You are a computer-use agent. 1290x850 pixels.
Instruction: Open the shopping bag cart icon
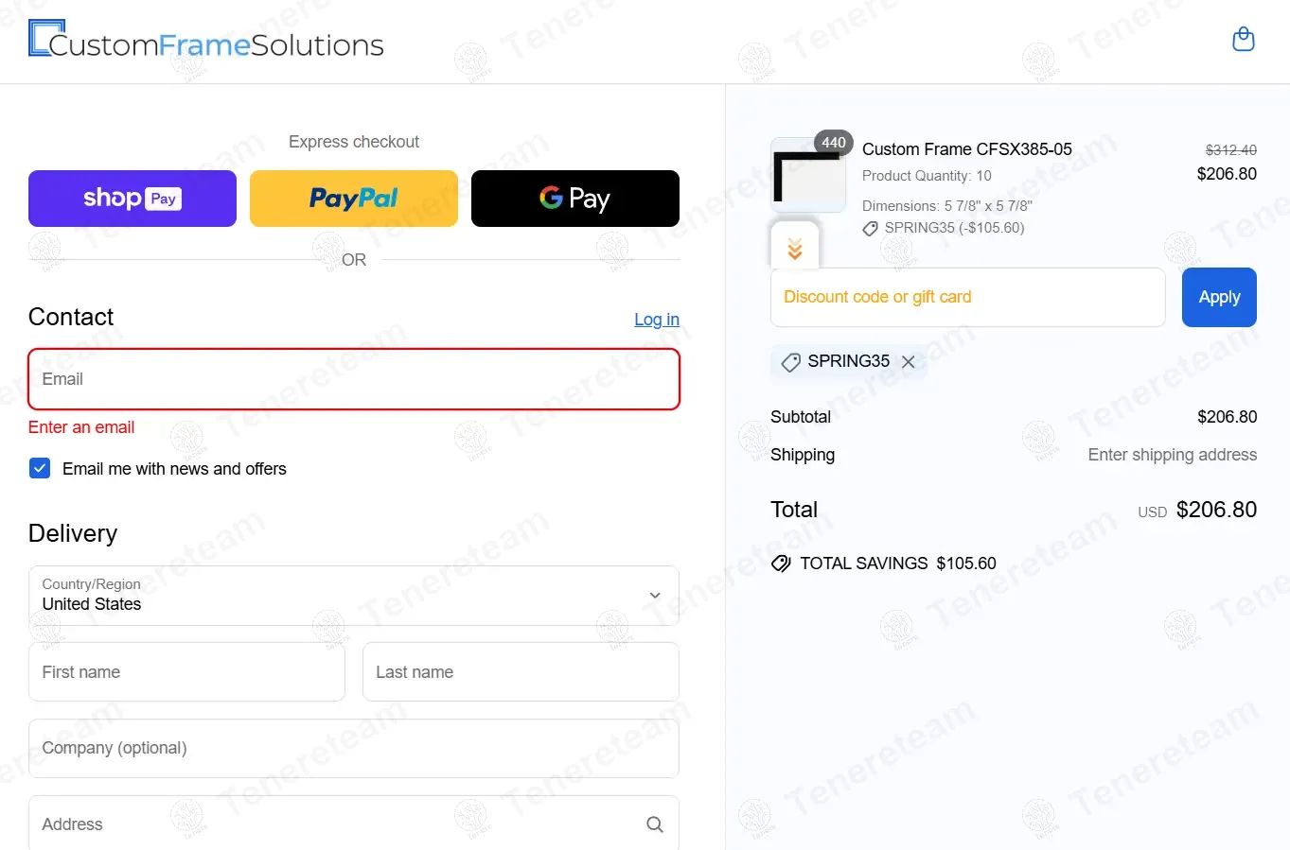[1244, 40]
